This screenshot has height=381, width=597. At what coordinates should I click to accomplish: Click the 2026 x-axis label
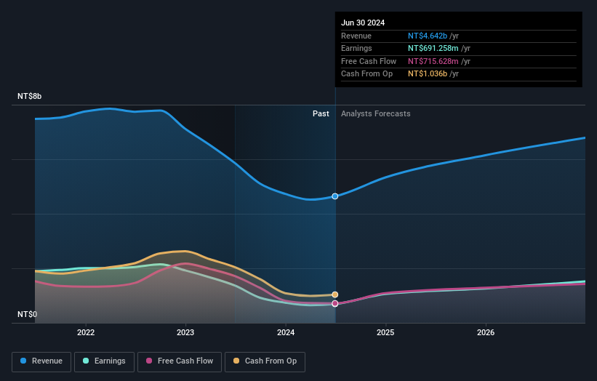486,332
